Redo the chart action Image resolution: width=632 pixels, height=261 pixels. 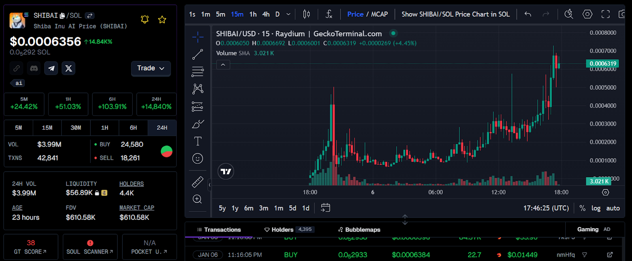click(546, 14)
